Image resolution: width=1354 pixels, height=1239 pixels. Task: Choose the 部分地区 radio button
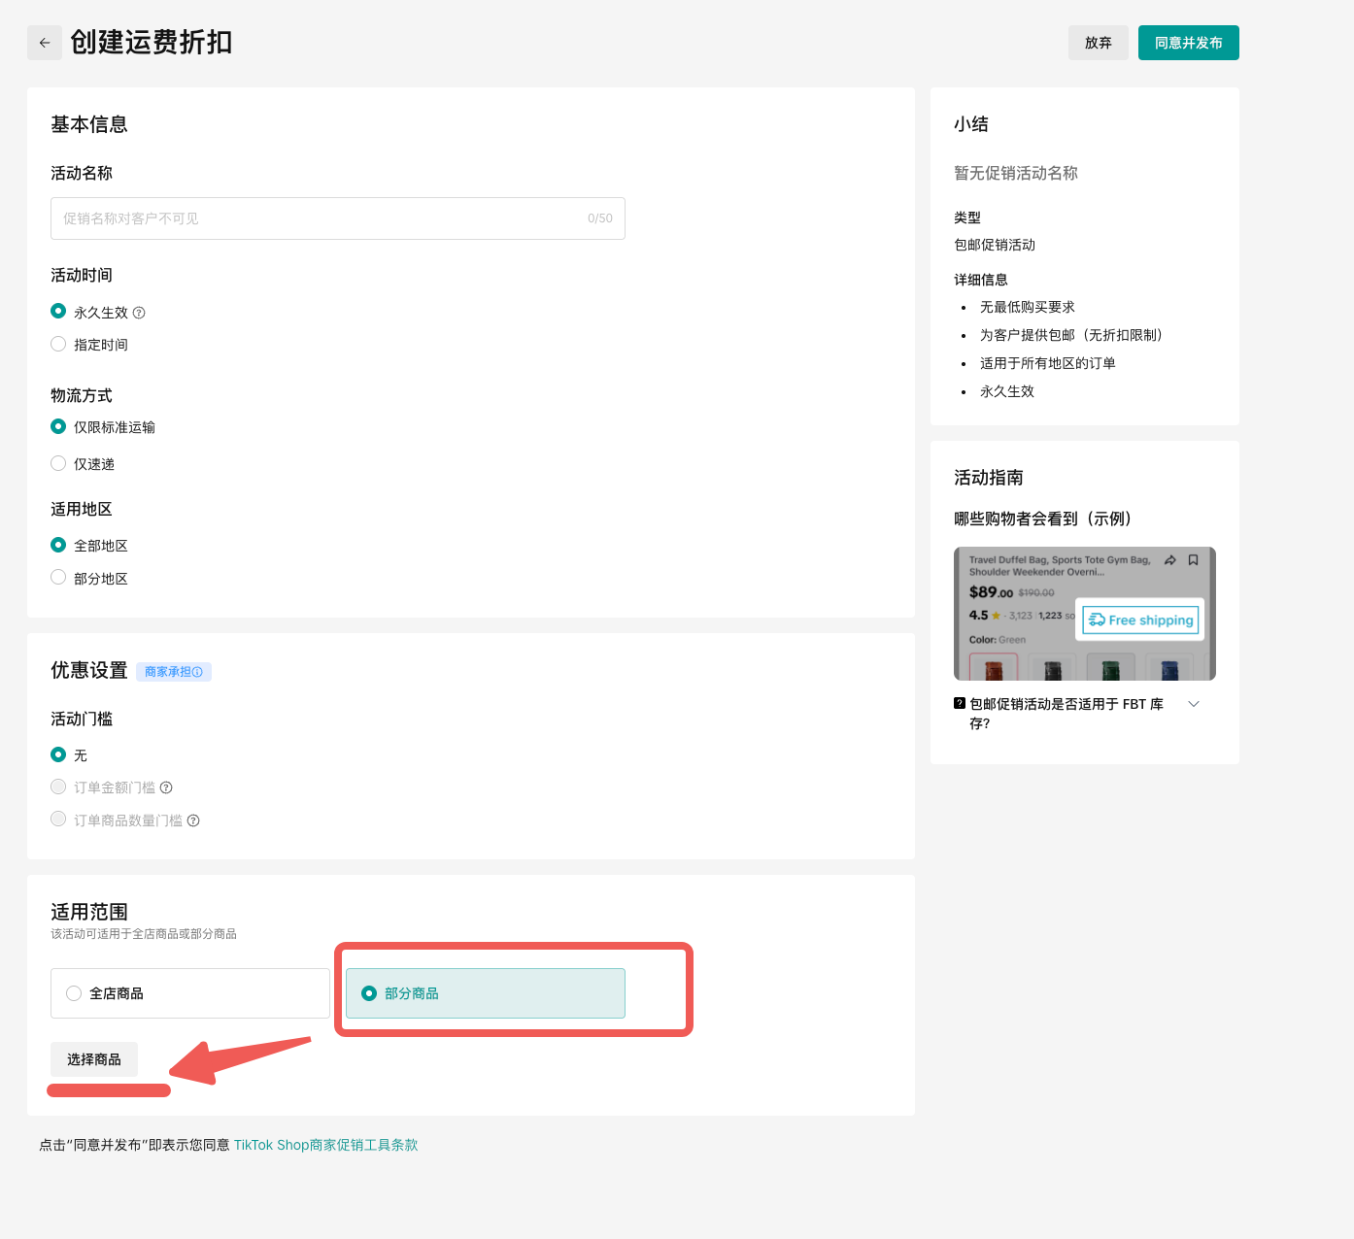tap(58, 578)
